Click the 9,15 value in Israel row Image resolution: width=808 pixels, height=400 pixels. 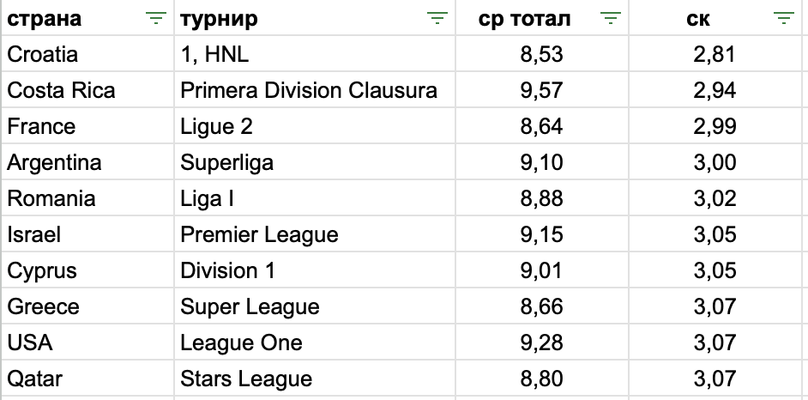[x=542, y=234]
